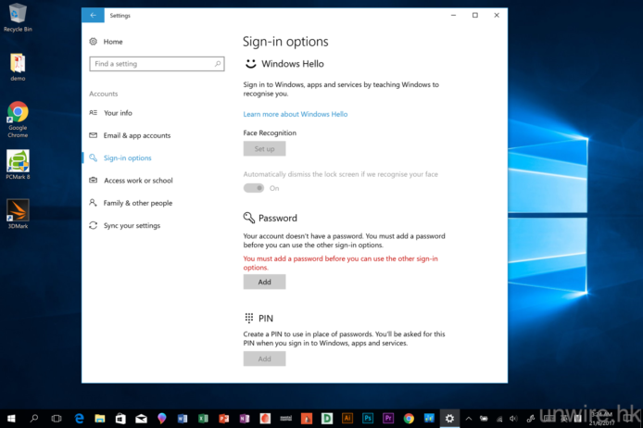Click Add button under Password
Screen dimensions: 643x428
(264, 282)
